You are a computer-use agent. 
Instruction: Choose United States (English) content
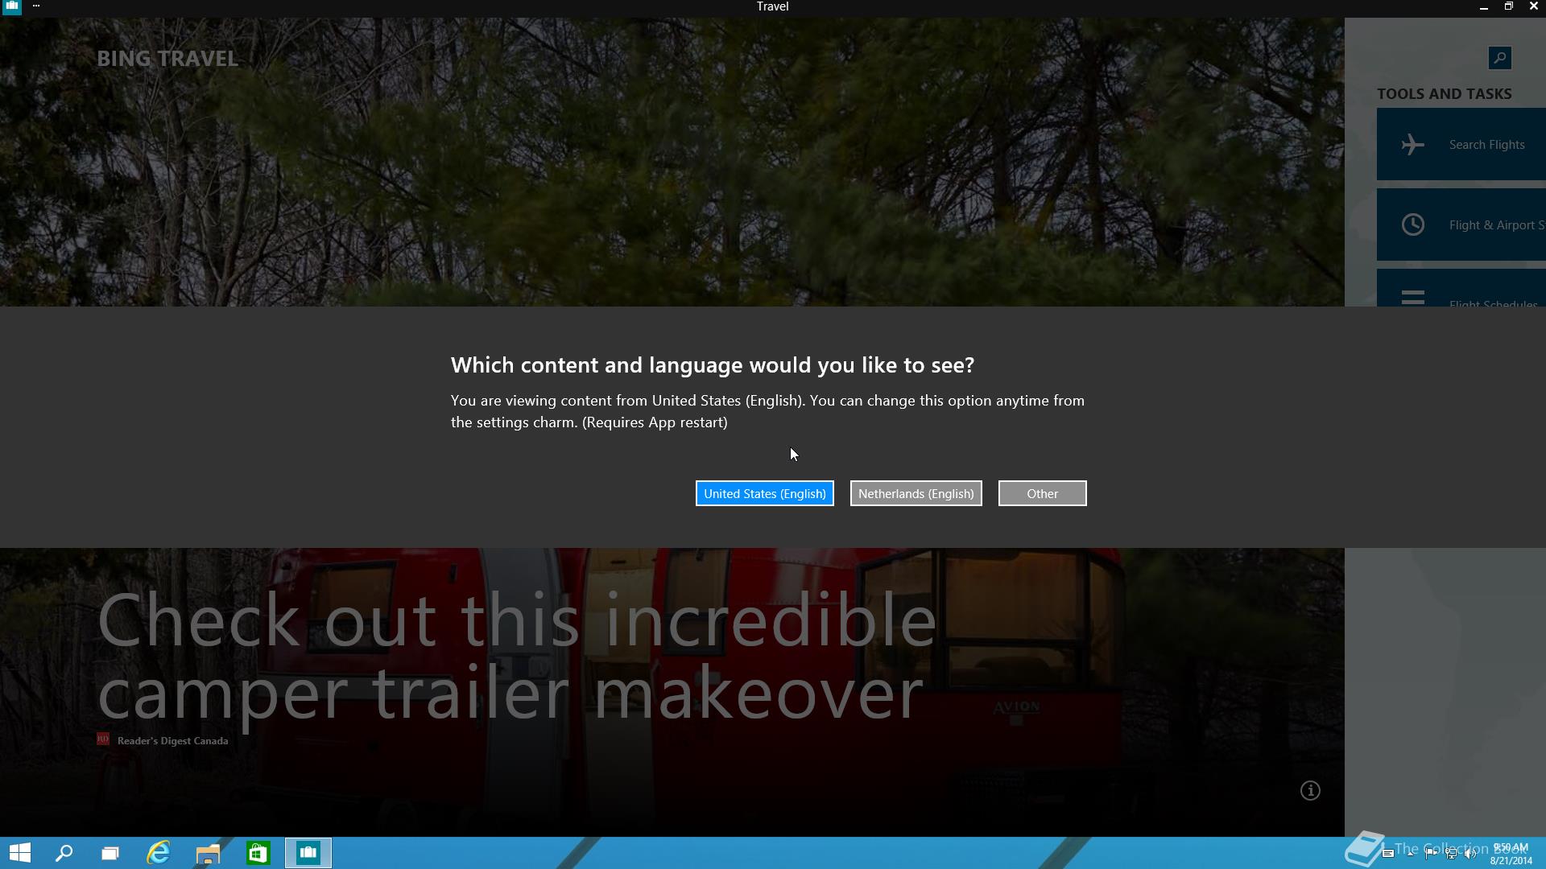tap(764, 493)
